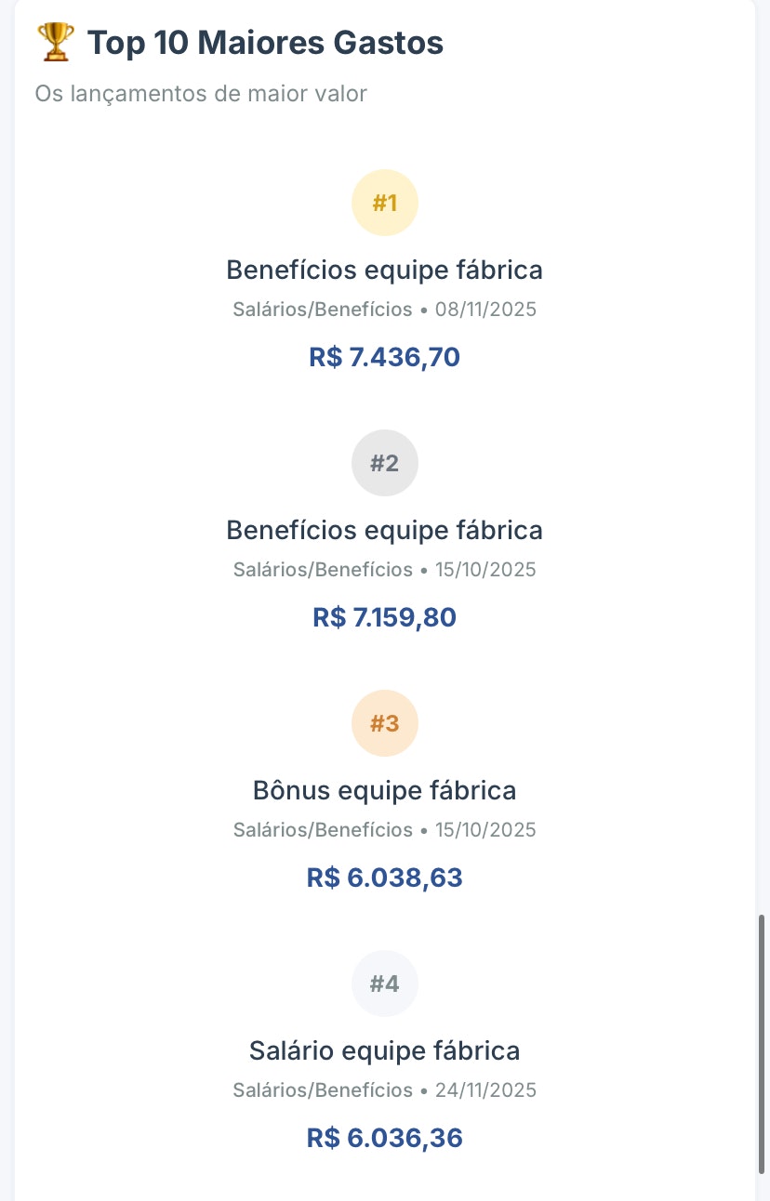Image resolution: width=770 pixels, height=1201 pixels.
Task: Open the second-ranked 'Benefícios equipe fábrica' entry
Action: point(385,531)
